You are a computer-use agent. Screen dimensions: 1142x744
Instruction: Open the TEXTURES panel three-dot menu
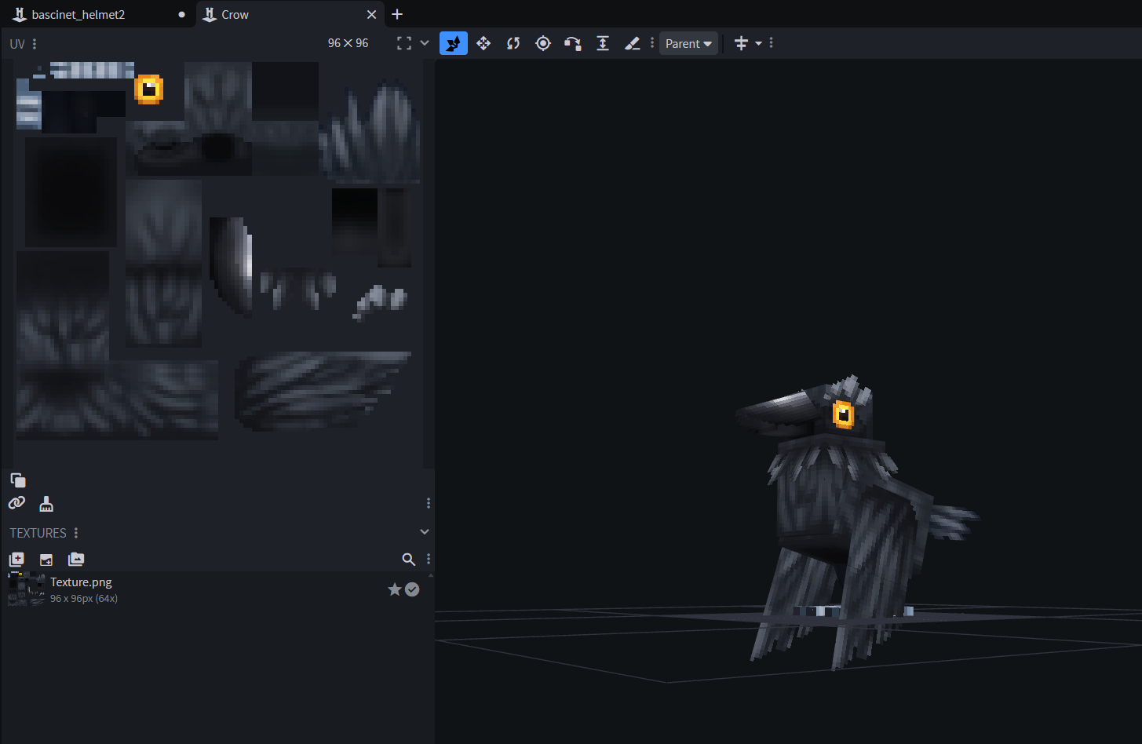coord(76,533)
